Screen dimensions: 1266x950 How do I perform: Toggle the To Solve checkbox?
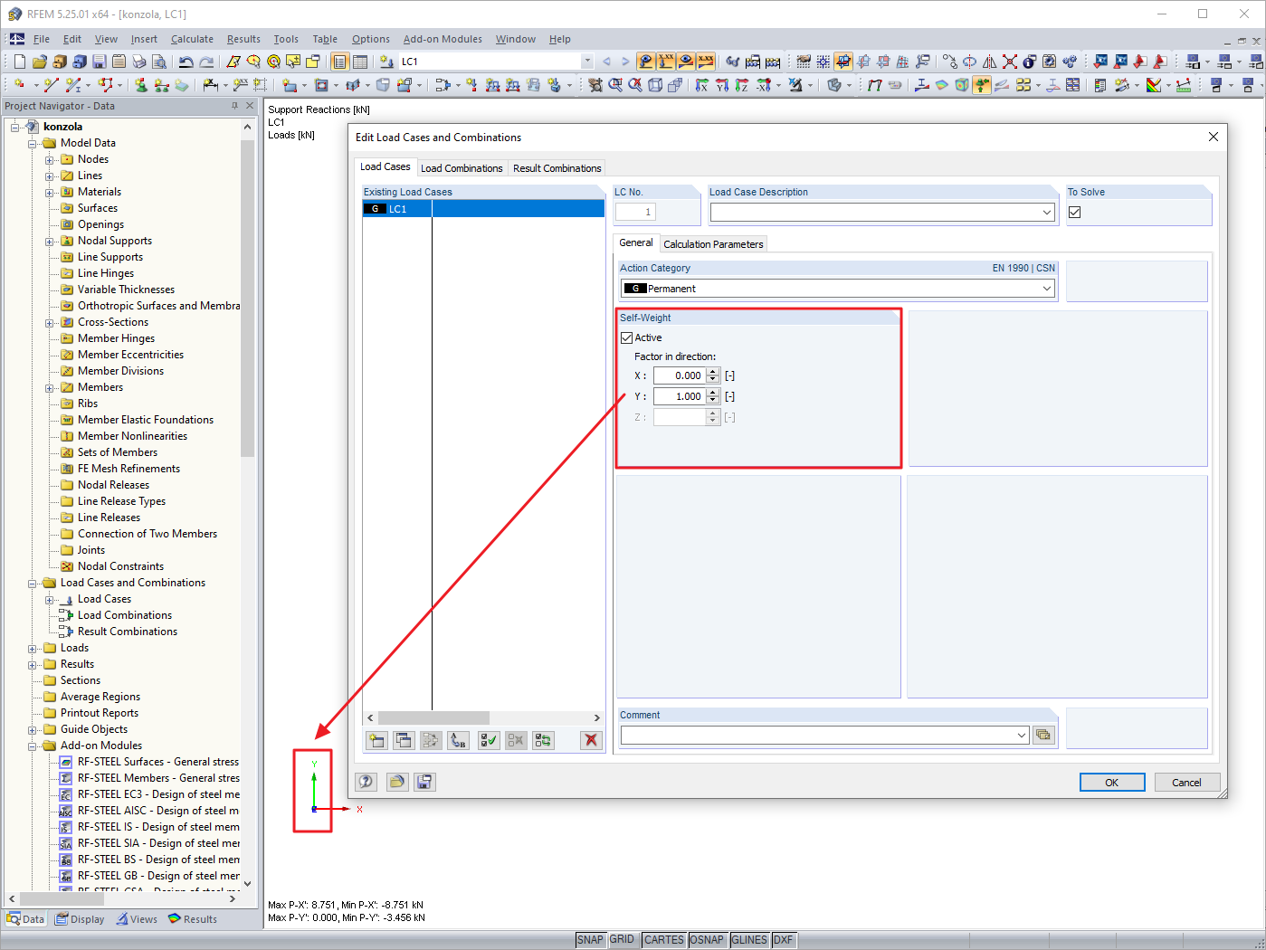(1074, 212)
